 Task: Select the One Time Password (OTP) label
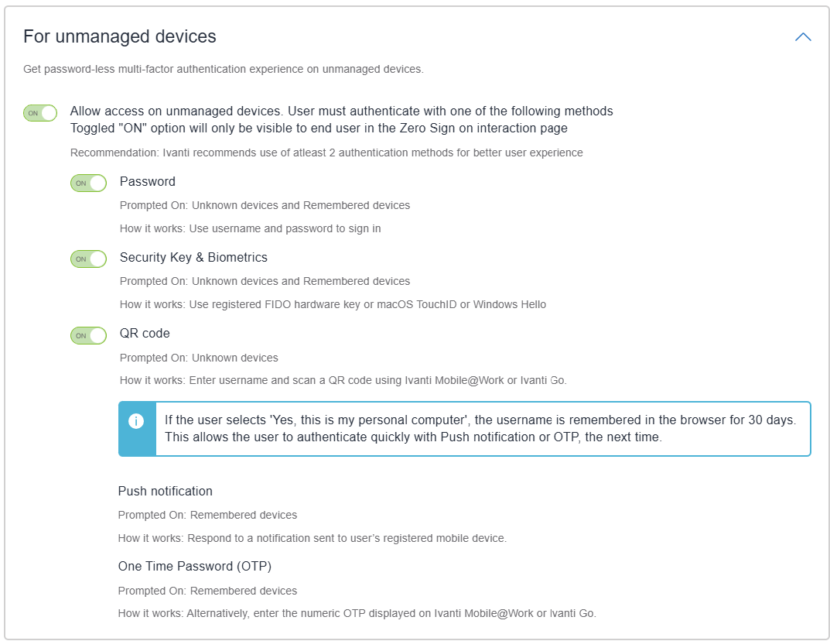[x=195, y=567]
